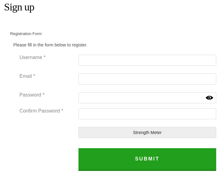
Task: Click the asterisk after the Password label
Action: (x=44, y=95)
